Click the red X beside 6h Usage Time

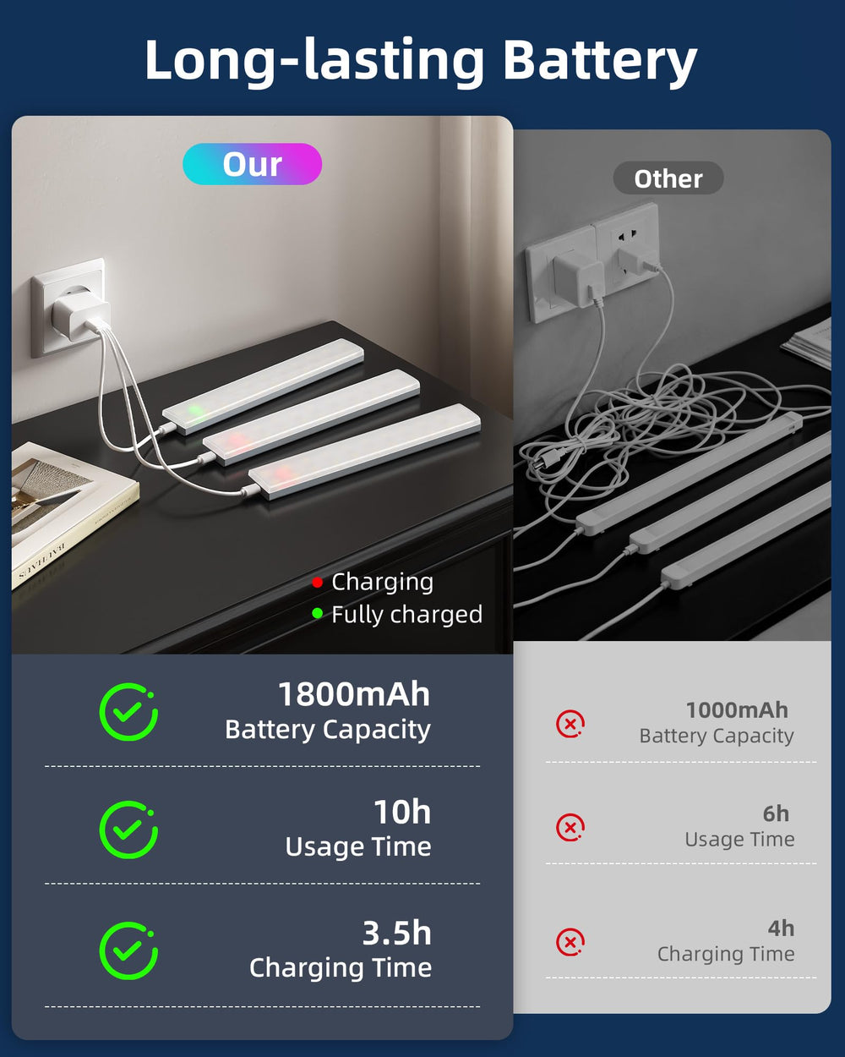tap(570, 827)
